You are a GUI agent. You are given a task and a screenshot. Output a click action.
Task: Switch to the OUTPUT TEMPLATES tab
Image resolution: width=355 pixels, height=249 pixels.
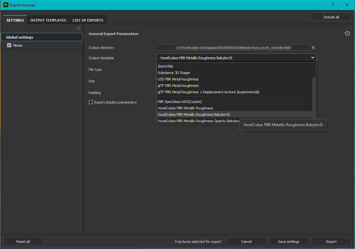point(48,20)
